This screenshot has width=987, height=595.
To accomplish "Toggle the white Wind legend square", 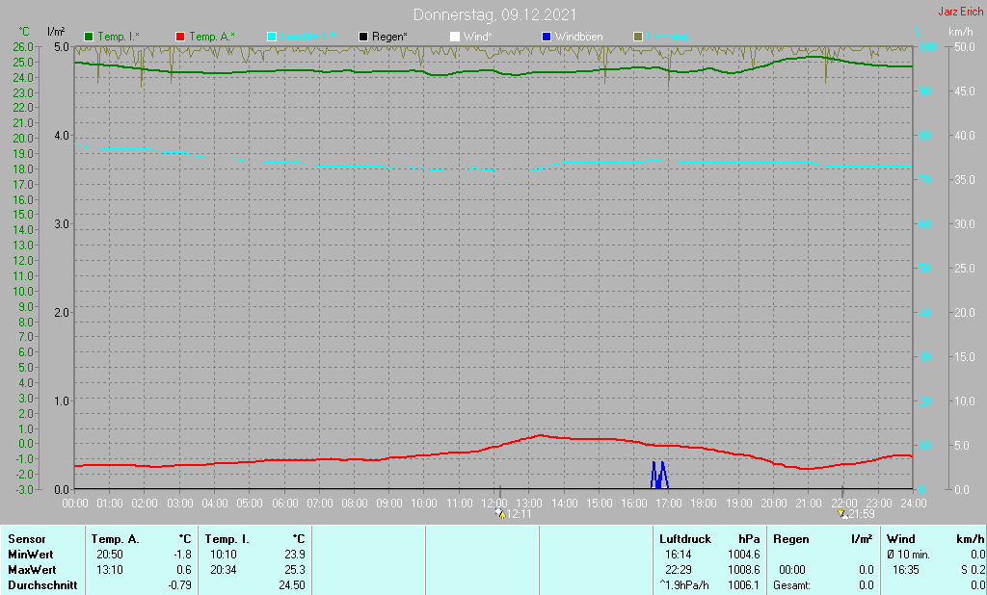I will (455, 37).
